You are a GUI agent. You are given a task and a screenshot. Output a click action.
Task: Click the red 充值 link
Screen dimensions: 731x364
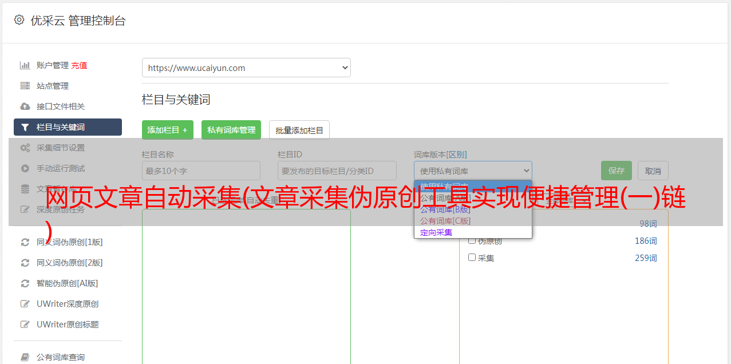79,65
